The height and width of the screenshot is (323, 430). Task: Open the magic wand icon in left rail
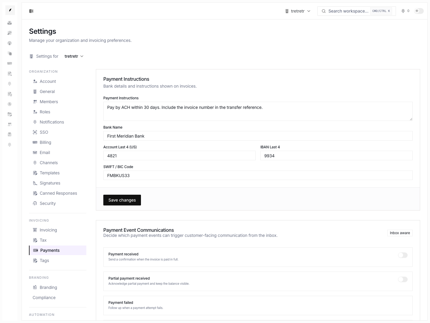click(x=10, y=33)
